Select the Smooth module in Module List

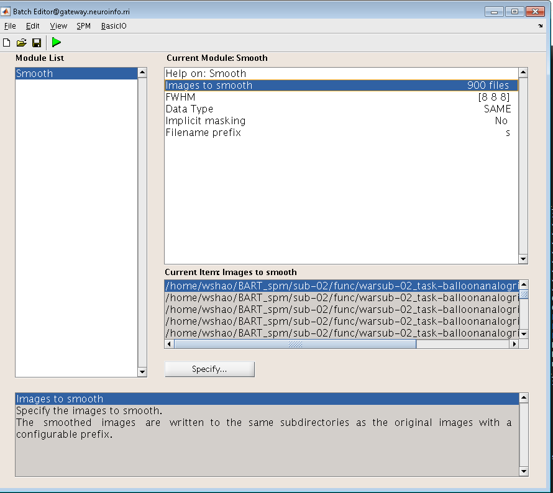click(76, 73)
